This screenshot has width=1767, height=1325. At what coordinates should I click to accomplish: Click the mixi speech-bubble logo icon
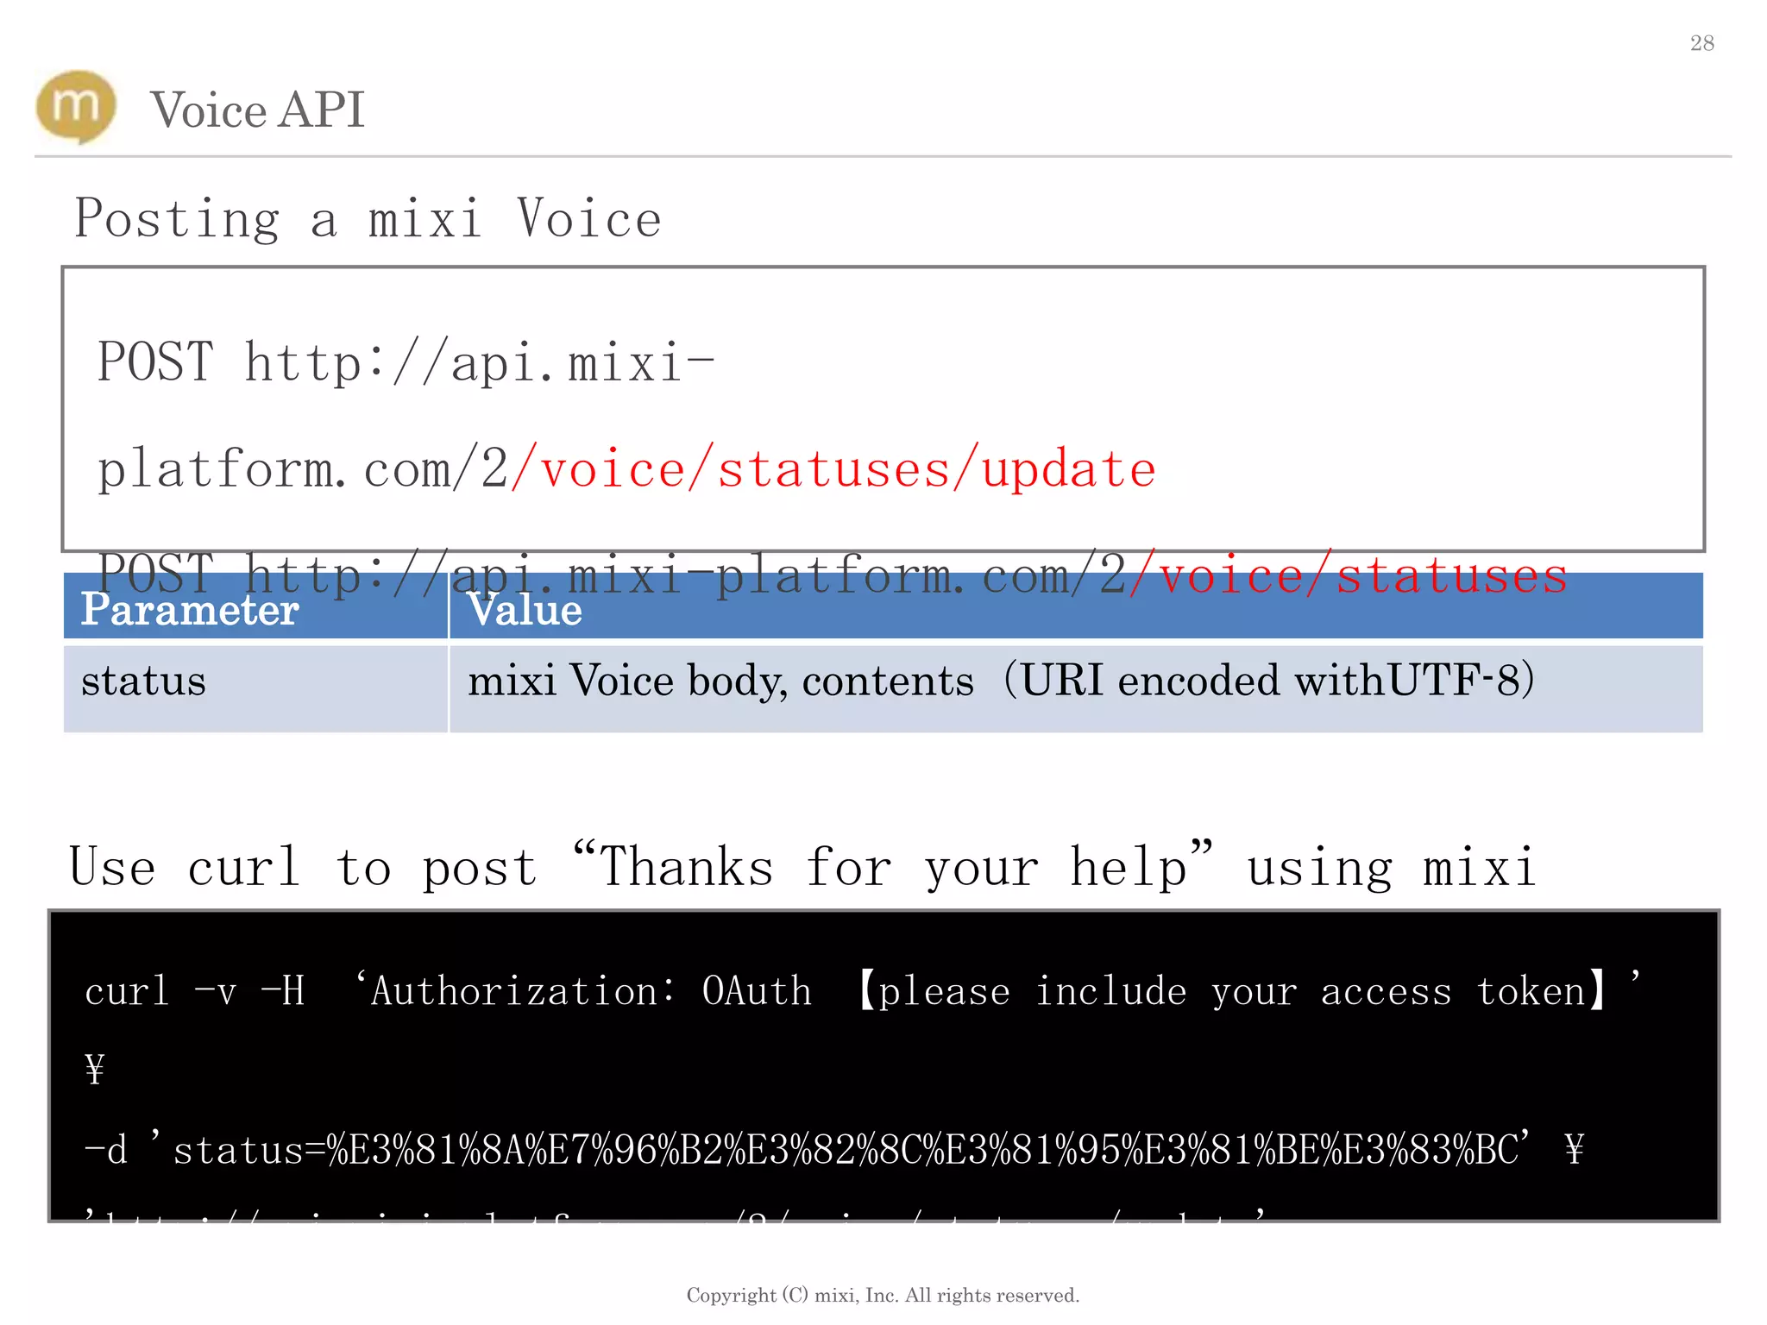click(x=76, y=107)
